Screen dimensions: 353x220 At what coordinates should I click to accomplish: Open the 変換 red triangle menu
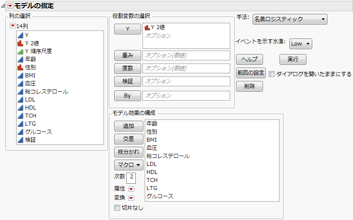(x=131, y=198)
